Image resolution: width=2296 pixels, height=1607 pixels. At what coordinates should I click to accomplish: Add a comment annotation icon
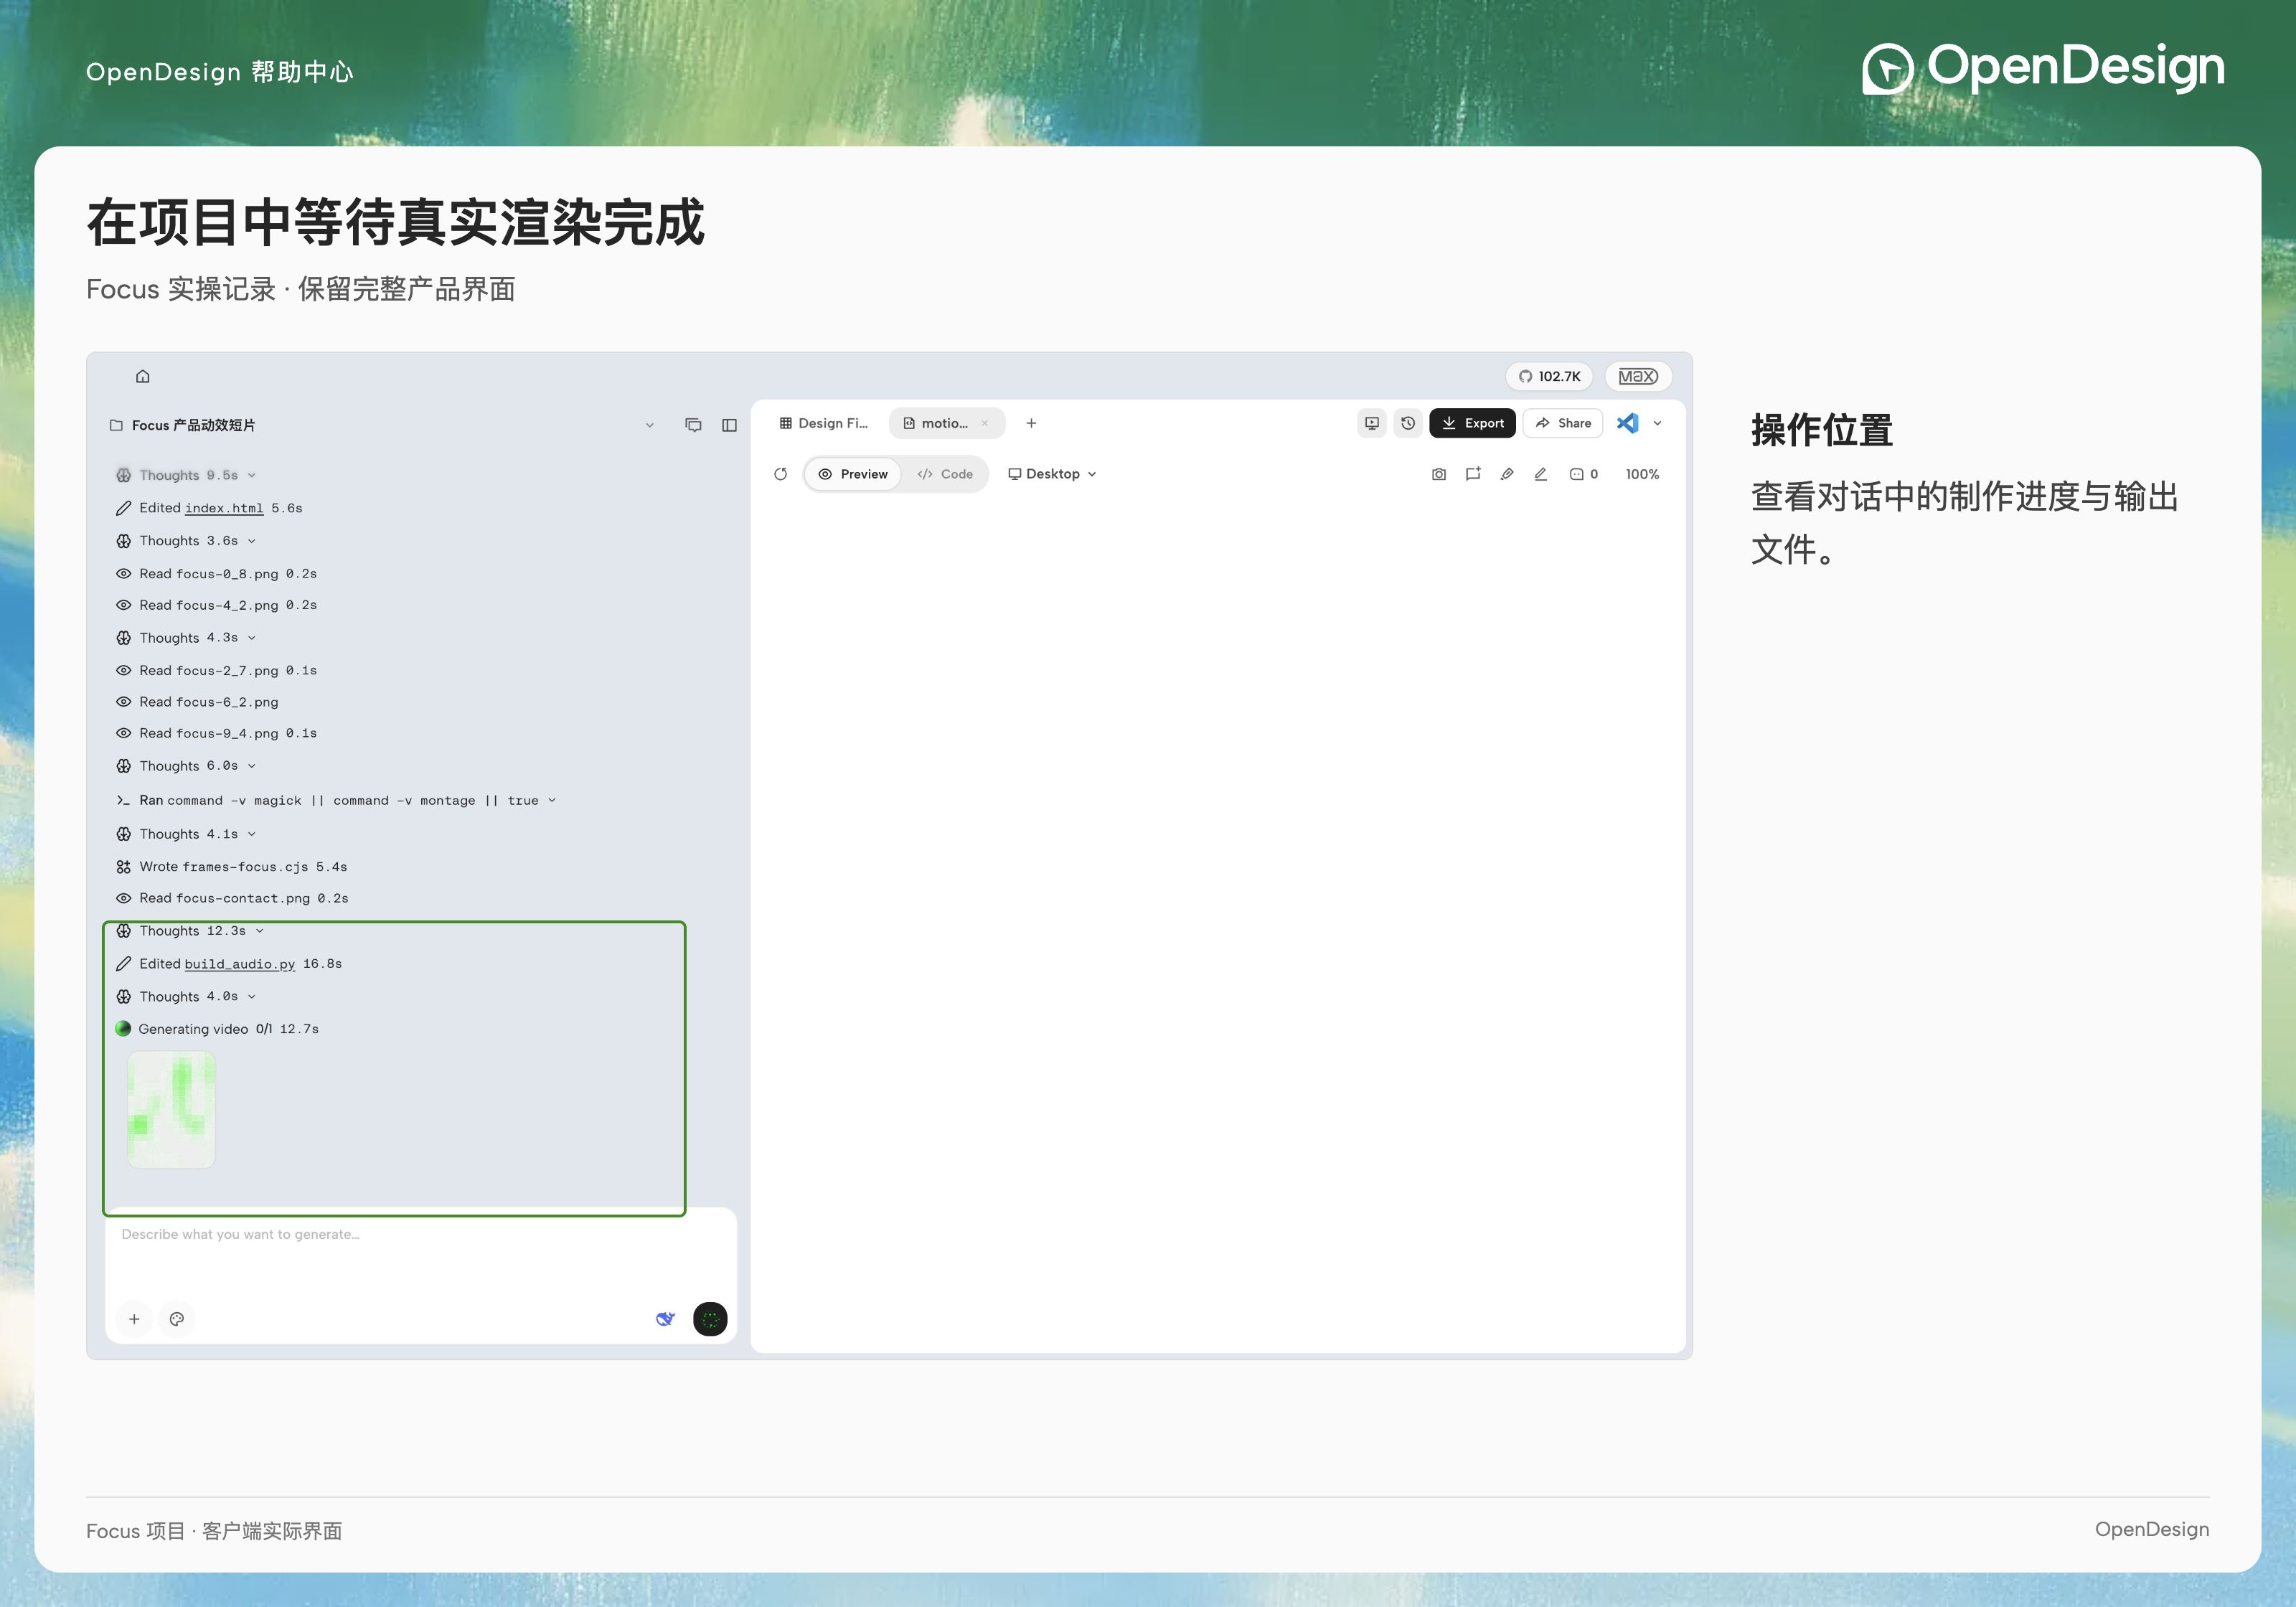pos(1473,474)
